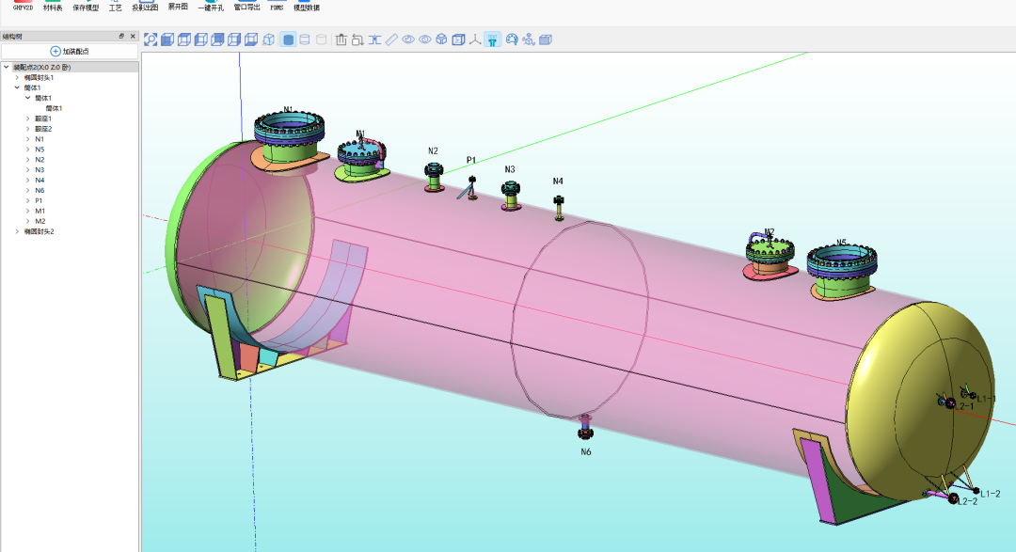Select N2 in the structure tree

click(40, 159)
